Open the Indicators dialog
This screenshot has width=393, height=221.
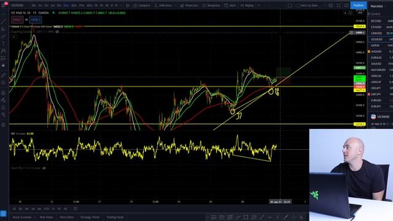pos(163,6)
